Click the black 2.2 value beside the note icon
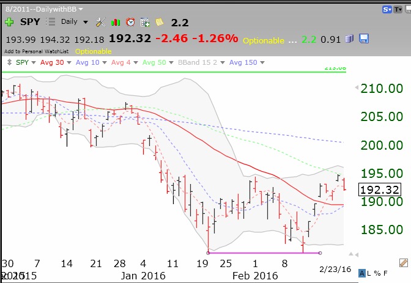Screen dimensions: 411x283 (x=180, y=23)
